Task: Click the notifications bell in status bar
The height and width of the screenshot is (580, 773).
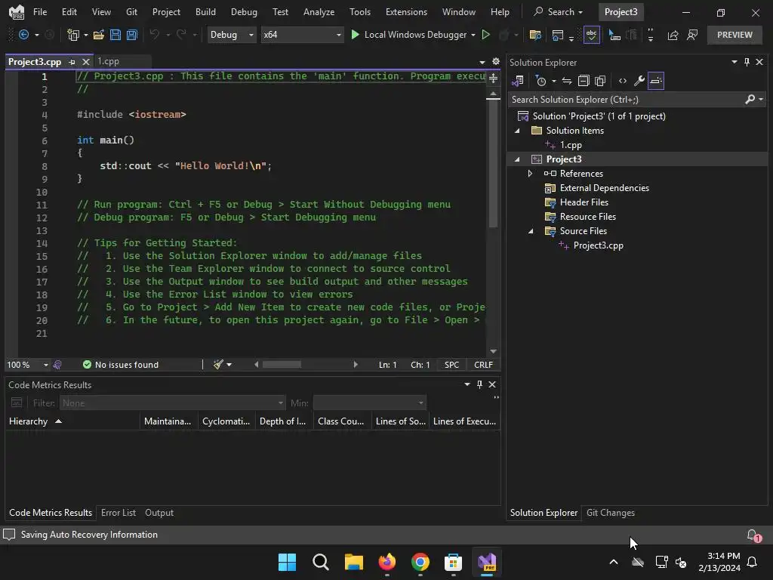Action: click(x=753, y=535)
